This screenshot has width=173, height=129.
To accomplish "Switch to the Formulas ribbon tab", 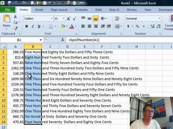I will point(81,10).
